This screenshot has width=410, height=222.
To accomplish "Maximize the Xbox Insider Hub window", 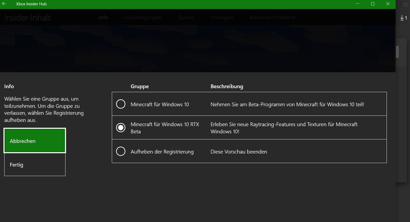I will pos(373,4).
